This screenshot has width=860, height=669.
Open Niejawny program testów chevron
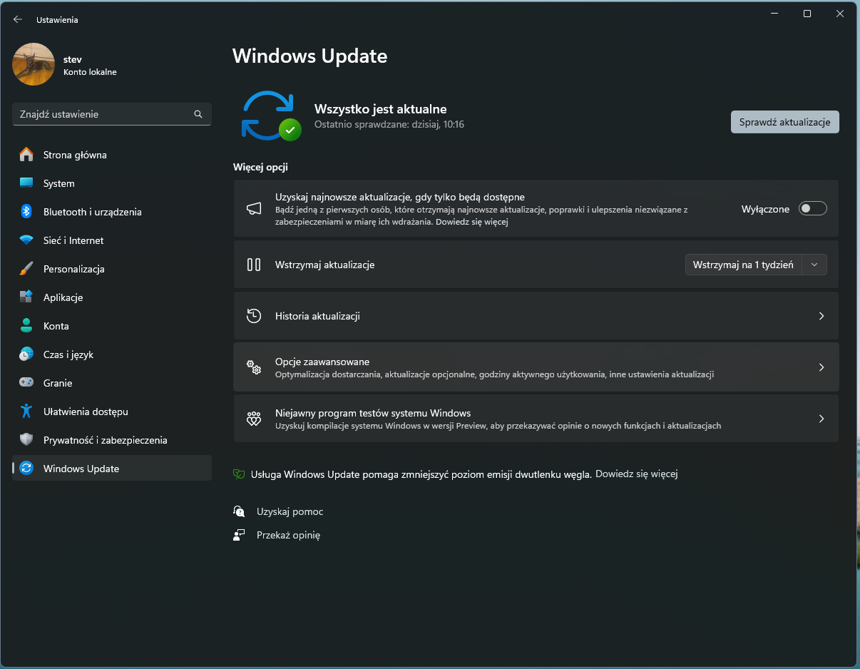[x=821, y=419]
